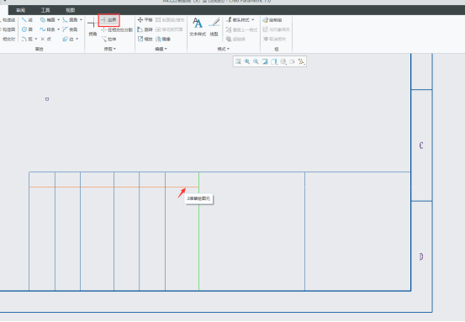This screenshot has height=322, width=465.
Task: Open 线型 (Line Style) settings
Action: [214, 27]
